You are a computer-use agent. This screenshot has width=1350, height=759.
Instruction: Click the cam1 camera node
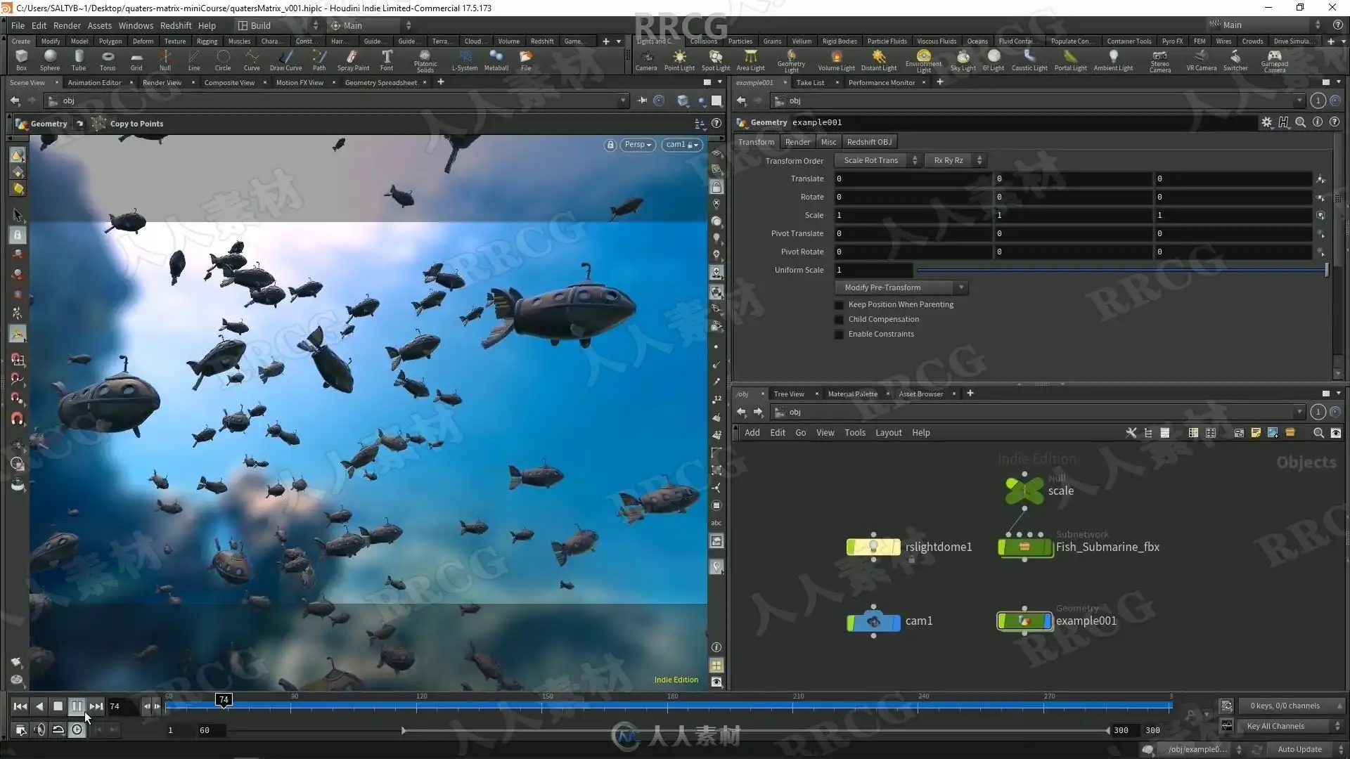coord(874,621)
